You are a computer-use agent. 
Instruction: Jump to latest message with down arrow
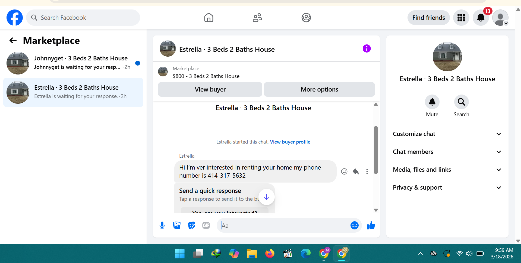[x=266, y=197]
